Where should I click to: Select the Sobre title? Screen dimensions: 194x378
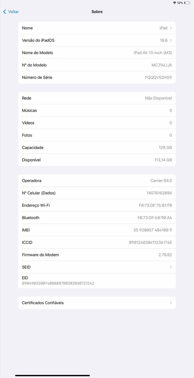coord(97,12)
